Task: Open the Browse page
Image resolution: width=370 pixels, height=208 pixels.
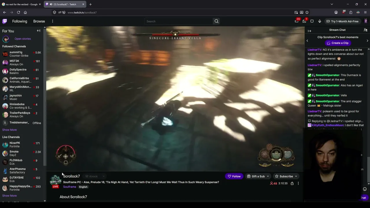Action: click(x=39, y=21)
